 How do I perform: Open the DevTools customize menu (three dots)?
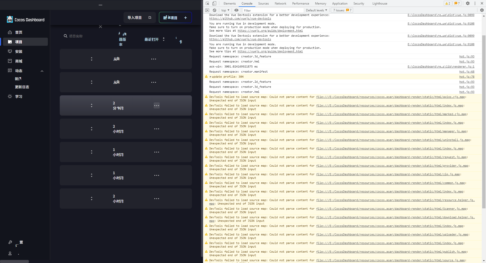pos(475,3)
